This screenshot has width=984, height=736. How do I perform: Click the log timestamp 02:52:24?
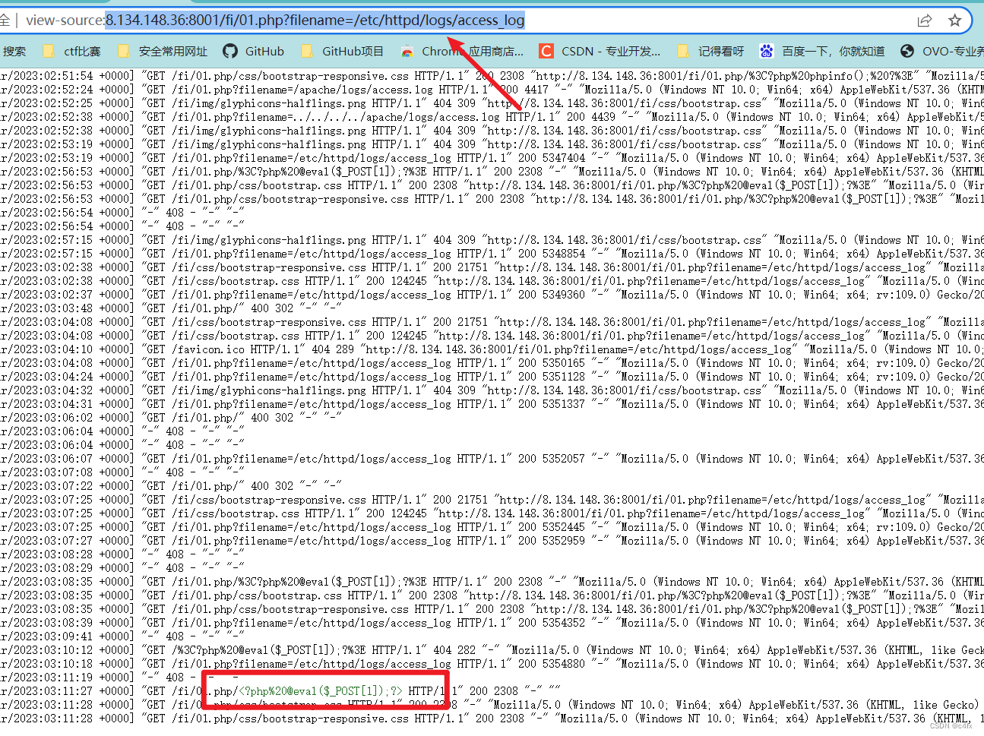(68, 90)
